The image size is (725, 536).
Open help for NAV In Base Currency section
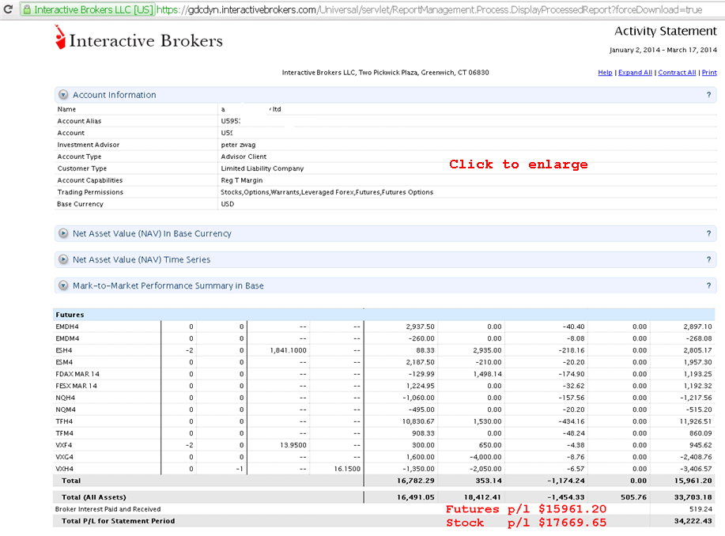(x=708, y=233)
